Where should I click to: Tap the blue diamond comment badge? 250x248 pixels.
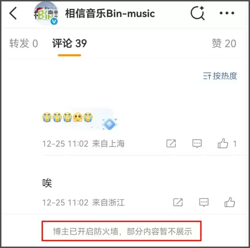pos(109,124)
